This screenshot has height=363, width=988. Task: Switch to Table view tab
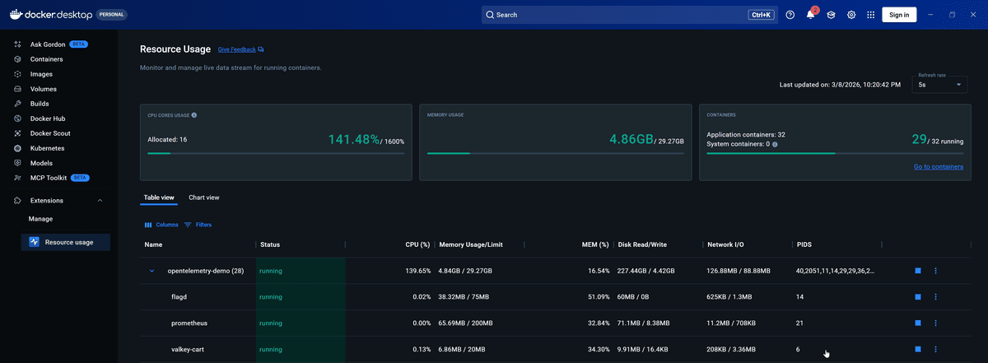click(x=159, y=198)
